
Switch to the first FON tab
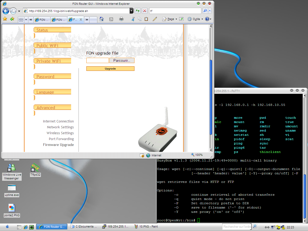point(42,20)
